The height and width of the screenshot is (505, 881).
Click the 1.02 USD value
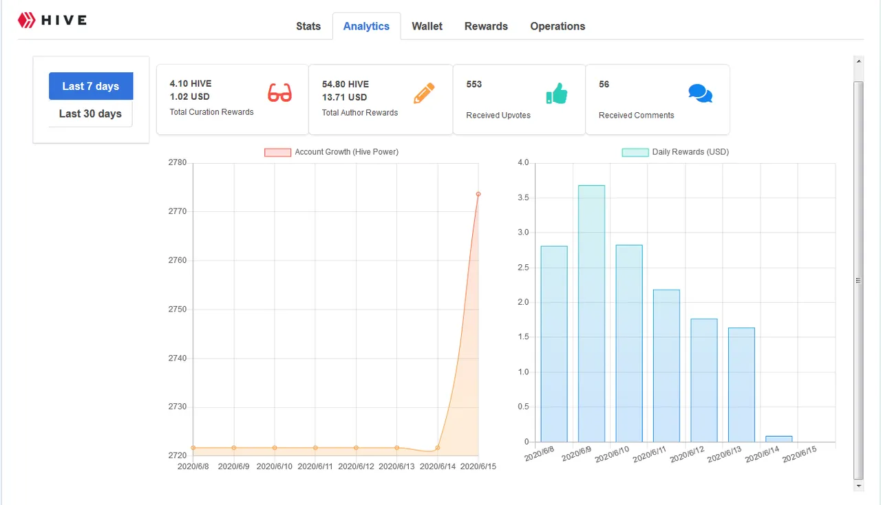point(190,96)
